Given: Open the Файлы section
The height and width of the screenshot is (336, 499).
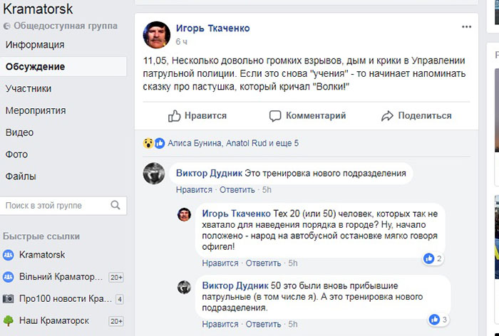Looking at the screenshot, I should 21,177.
